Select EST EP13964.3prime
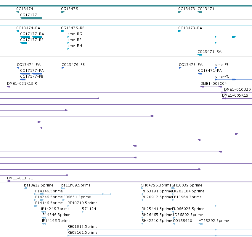The width and height of the screenshot is (252, 237). click(187, 197)
